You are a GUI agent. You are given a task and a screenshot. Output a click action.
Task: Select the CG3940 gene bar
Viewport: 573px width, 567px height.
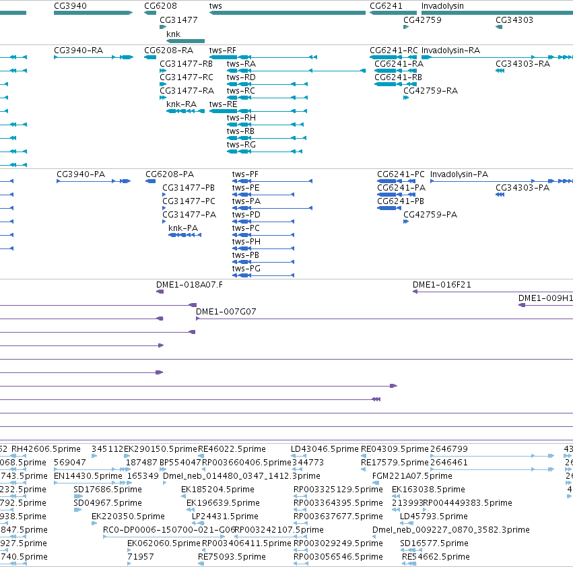(93, 13)
